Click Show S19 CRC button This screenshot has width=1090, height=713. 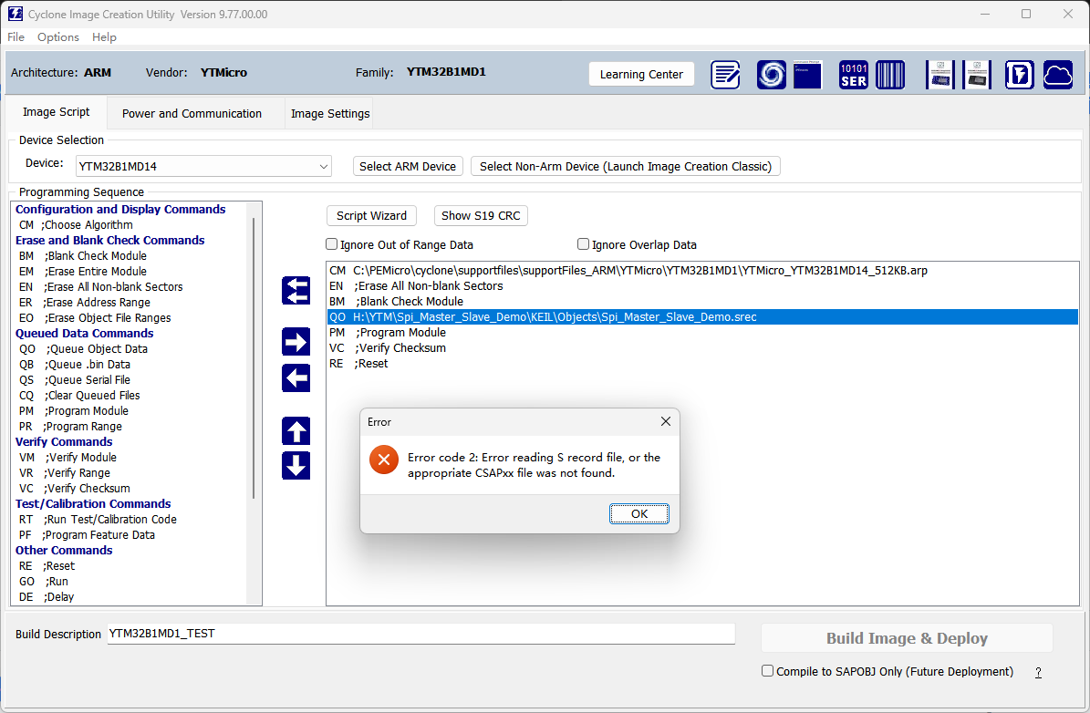pyautogui.click(x=481, y=215)
